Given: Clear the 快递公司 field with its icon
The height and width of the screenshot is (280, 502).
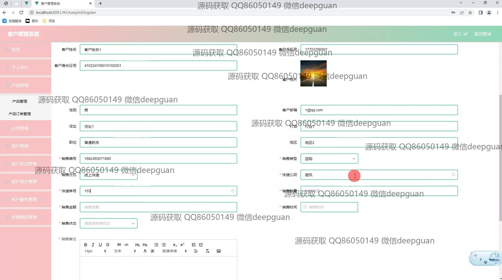Looking at the screenshot, I should (453, 174).
